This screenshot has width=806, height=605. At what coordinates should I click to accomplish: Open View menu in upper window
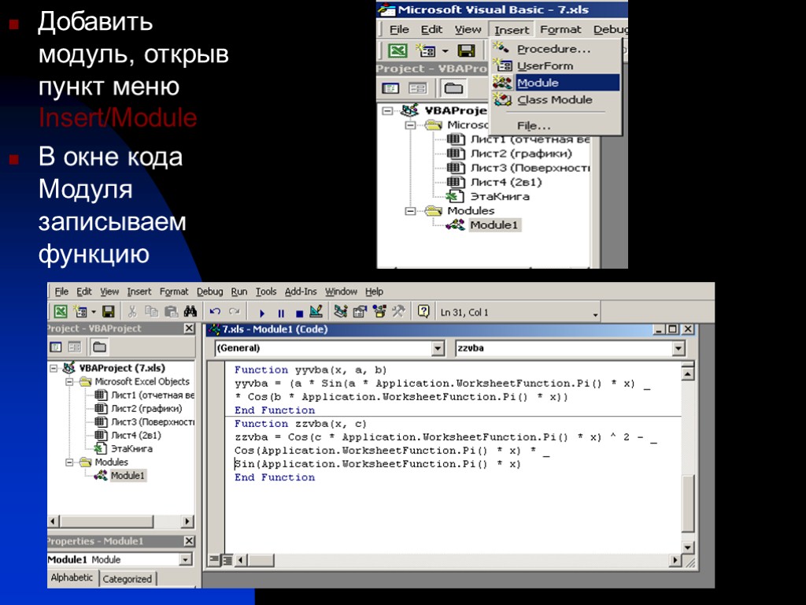(x=468, y=30)
